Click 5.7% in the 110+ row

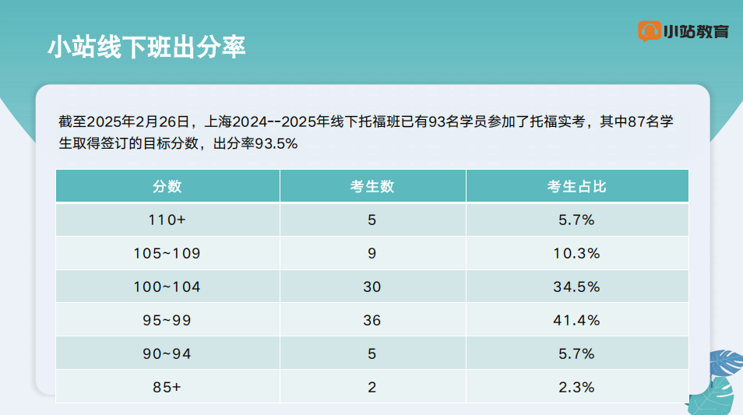[x=577, y=220]
